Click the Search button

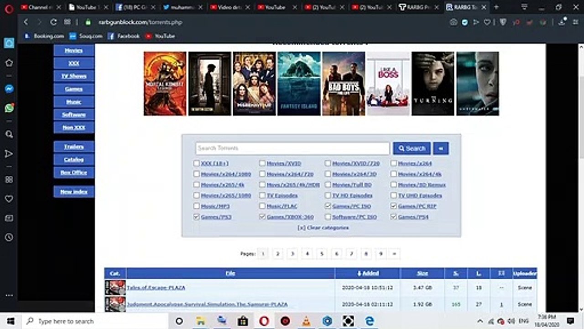(x=412, y=148)
